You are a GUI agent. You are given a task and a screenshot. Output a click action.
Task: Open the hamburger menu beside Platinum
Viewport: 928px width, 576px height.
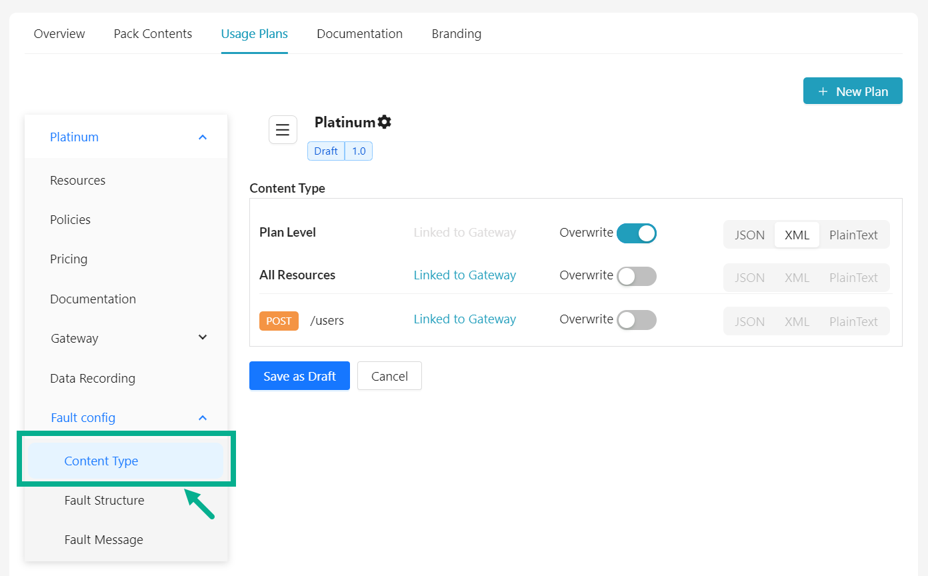click(283, 129)
